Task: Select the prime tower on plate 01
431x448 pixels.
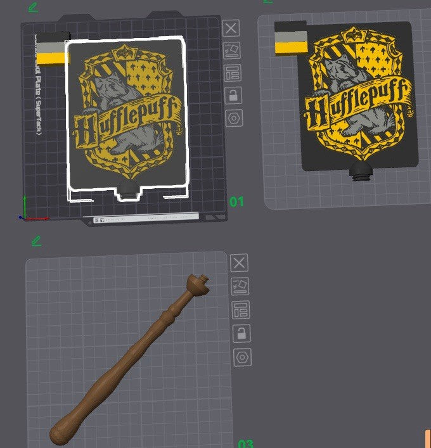Action: [53, 49]
